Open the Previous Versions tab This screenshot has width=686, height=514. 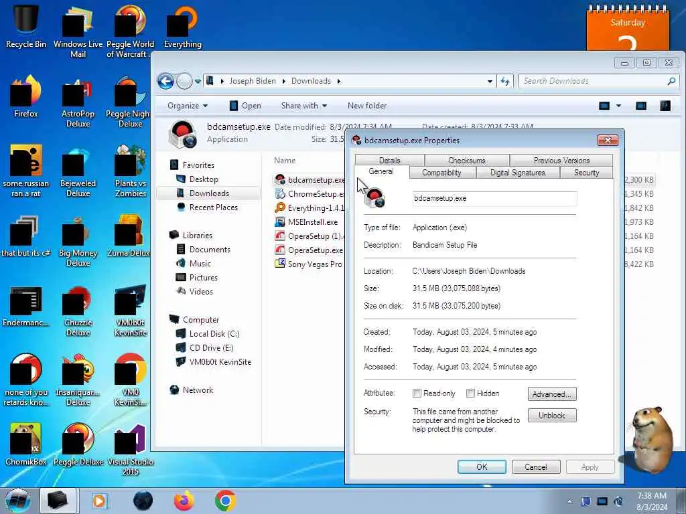561,161
